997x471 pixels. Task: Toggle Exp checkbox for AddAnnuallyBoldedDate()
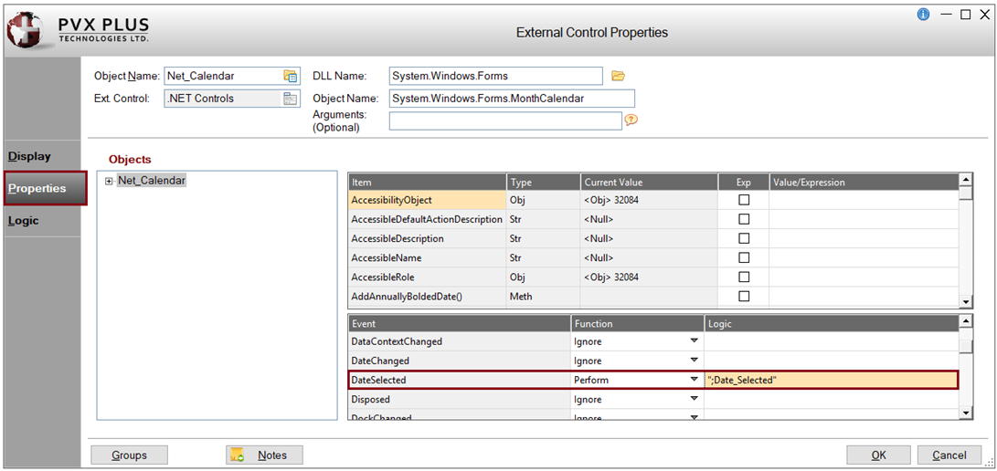(744, 297)
